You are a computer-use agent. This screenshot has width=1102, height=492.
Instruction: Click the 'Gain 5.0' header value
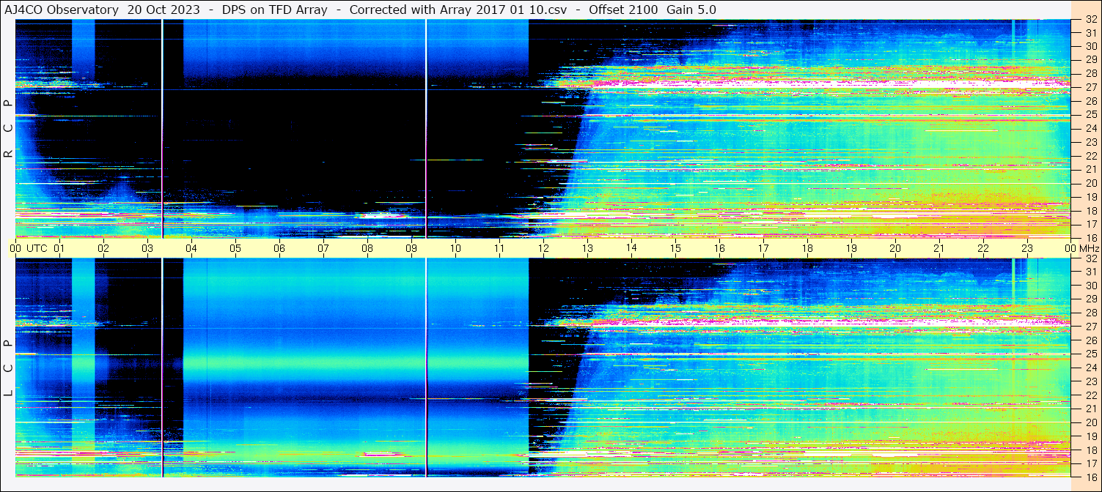[x=691, y=10]
